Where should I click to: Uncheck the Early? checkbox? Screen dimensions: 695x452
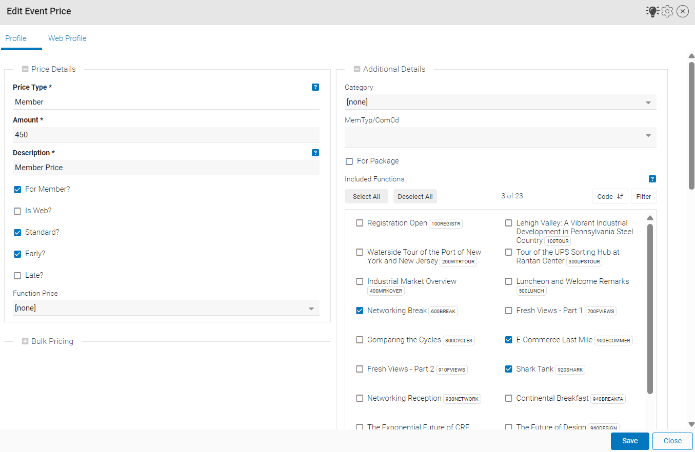(x=17, y=254)
